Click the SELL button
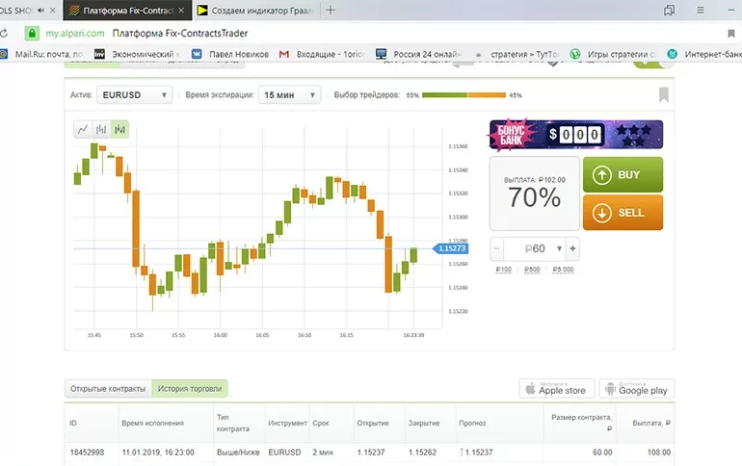The image size is (742, 466). tap(623, 213)
